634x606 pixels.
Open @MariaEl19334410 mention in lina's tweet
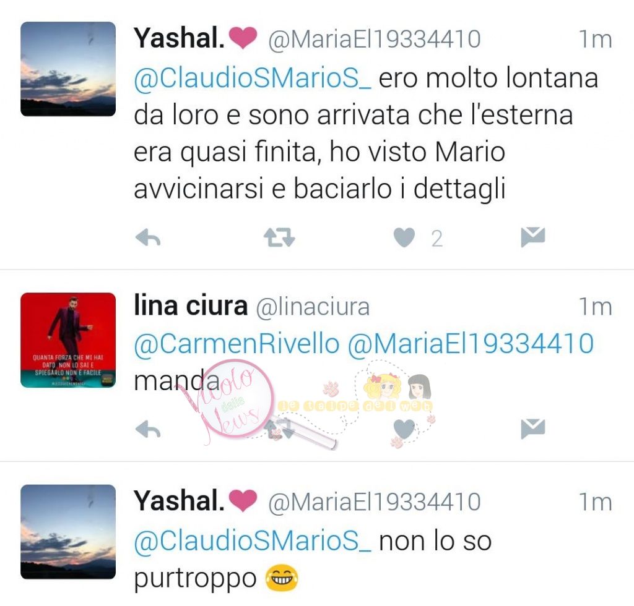coord(471,344)
